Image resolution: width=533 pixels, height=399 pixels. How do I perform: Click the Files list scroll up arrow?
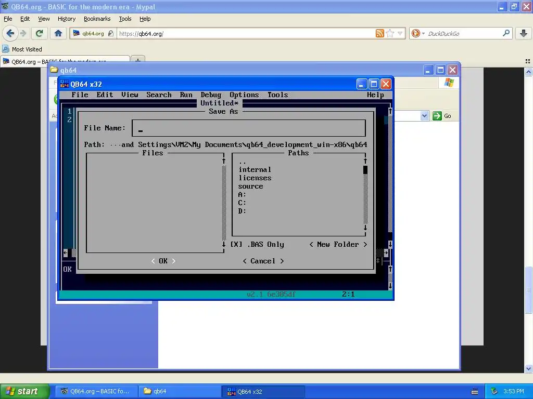tap(224, 161)
